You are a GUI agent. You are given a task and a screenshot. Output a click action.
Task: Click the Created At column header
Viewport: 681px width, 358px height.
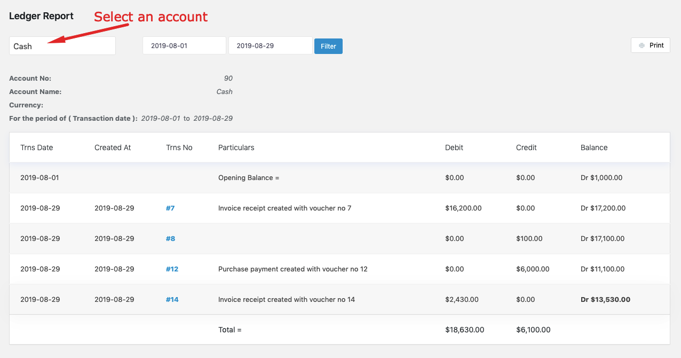click(x=113, y=147)
